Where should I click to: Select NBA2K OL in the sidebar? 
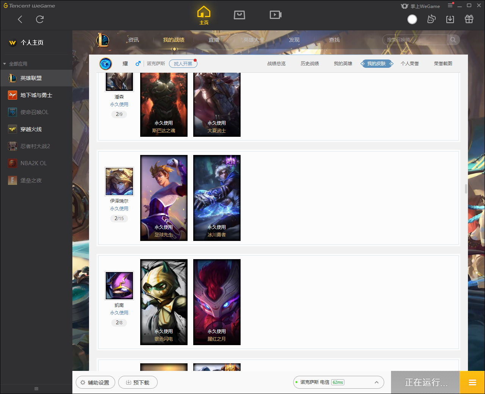[36, 163]
